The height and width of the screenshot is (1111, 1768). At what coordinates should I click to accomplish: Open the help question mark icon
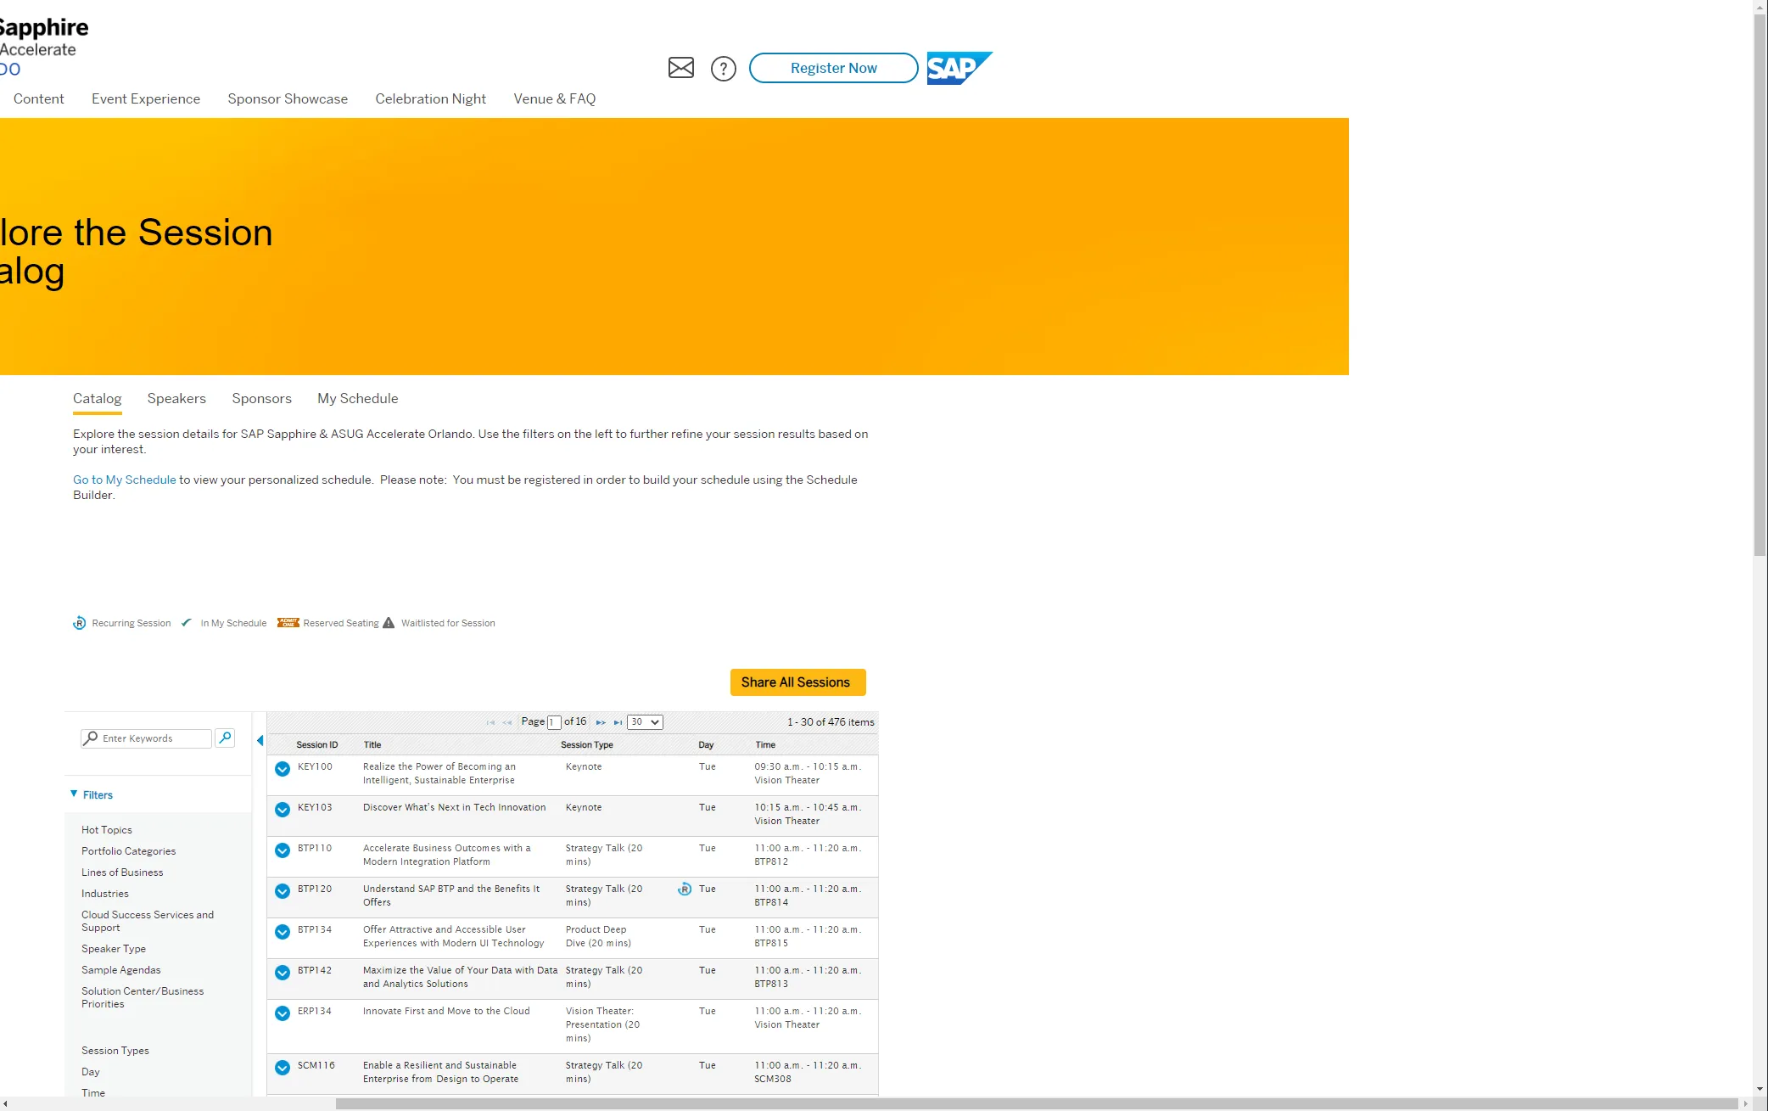coord(723,69)
